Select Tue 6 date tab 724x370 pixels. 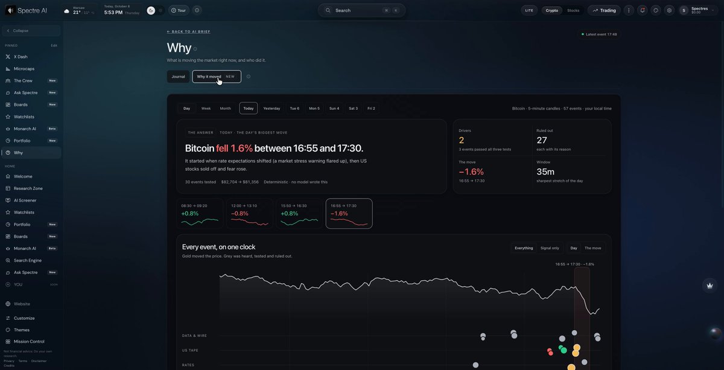click(294, 108)
